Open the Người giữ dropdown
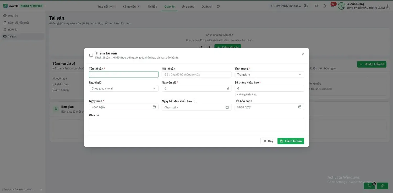This screenshot has width=393, height=193. pos(124,89)
